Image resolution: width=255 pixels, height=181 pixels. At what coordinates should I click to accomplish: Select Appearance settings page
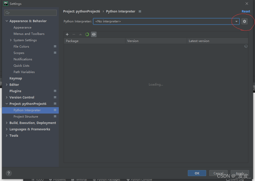click(x=22, y=27)
